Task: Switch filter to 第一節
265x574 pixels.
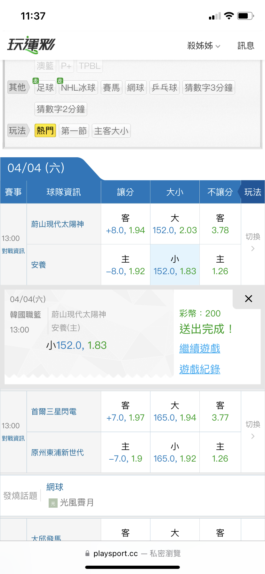Action: point(74,131)
